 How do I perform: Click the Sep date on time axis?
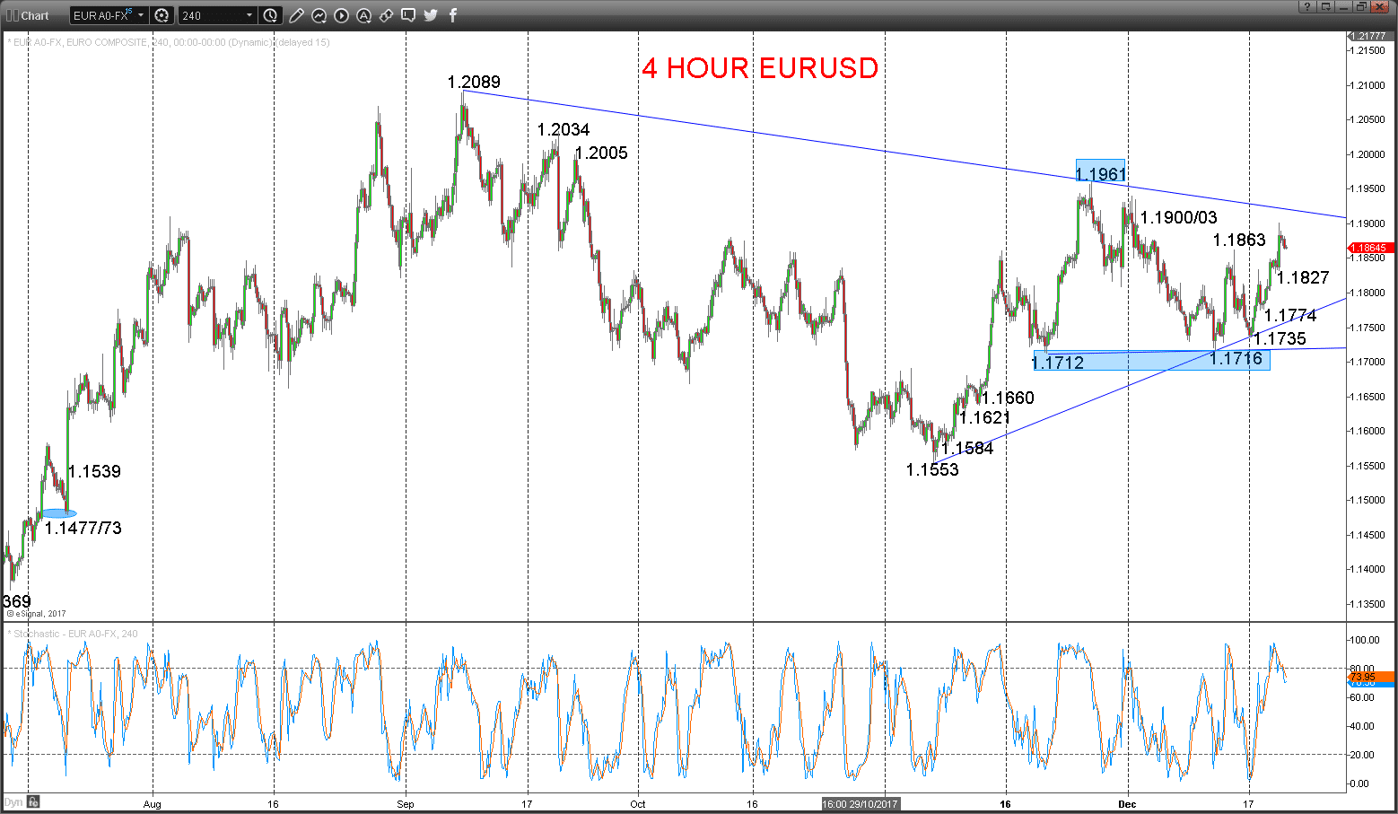tap(406, 804)
